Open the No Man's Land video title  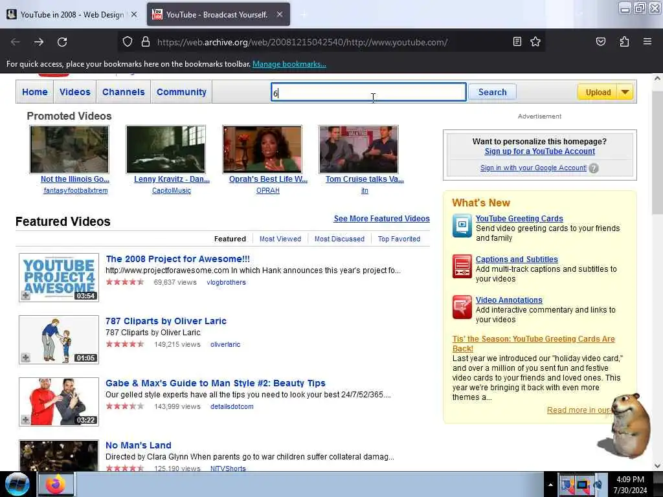click(x=139, y=445)
